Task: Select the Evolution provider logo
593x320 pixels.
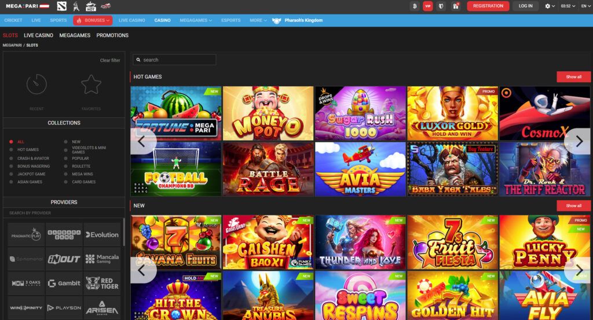Action: [x=102, y=234]
